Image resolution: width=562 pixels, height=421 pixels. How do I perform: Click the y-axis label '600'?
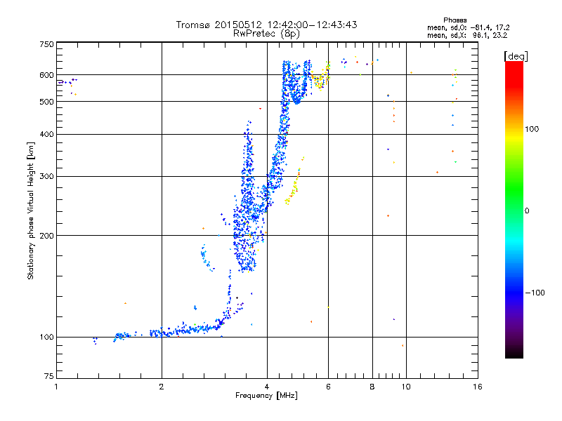46,75
